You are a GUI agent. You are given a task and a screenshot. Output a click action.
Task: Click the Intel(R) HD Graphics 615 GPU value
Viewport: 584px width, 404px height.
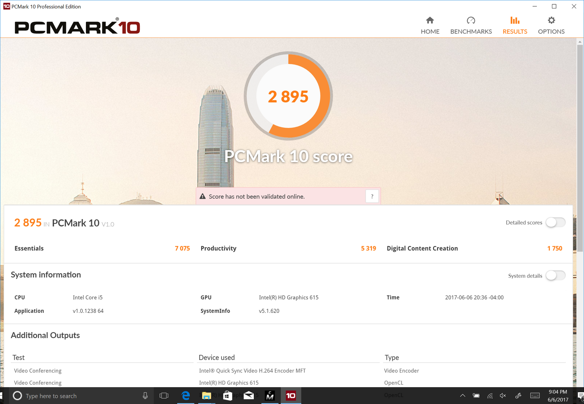pyautogui.click(x=289, y=298)
